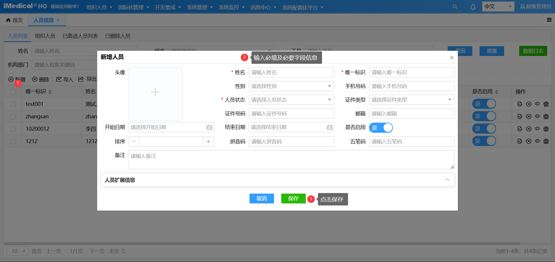Click the plus stepper to increase 排序 value
555x262 pixels.
pos(208,141)
